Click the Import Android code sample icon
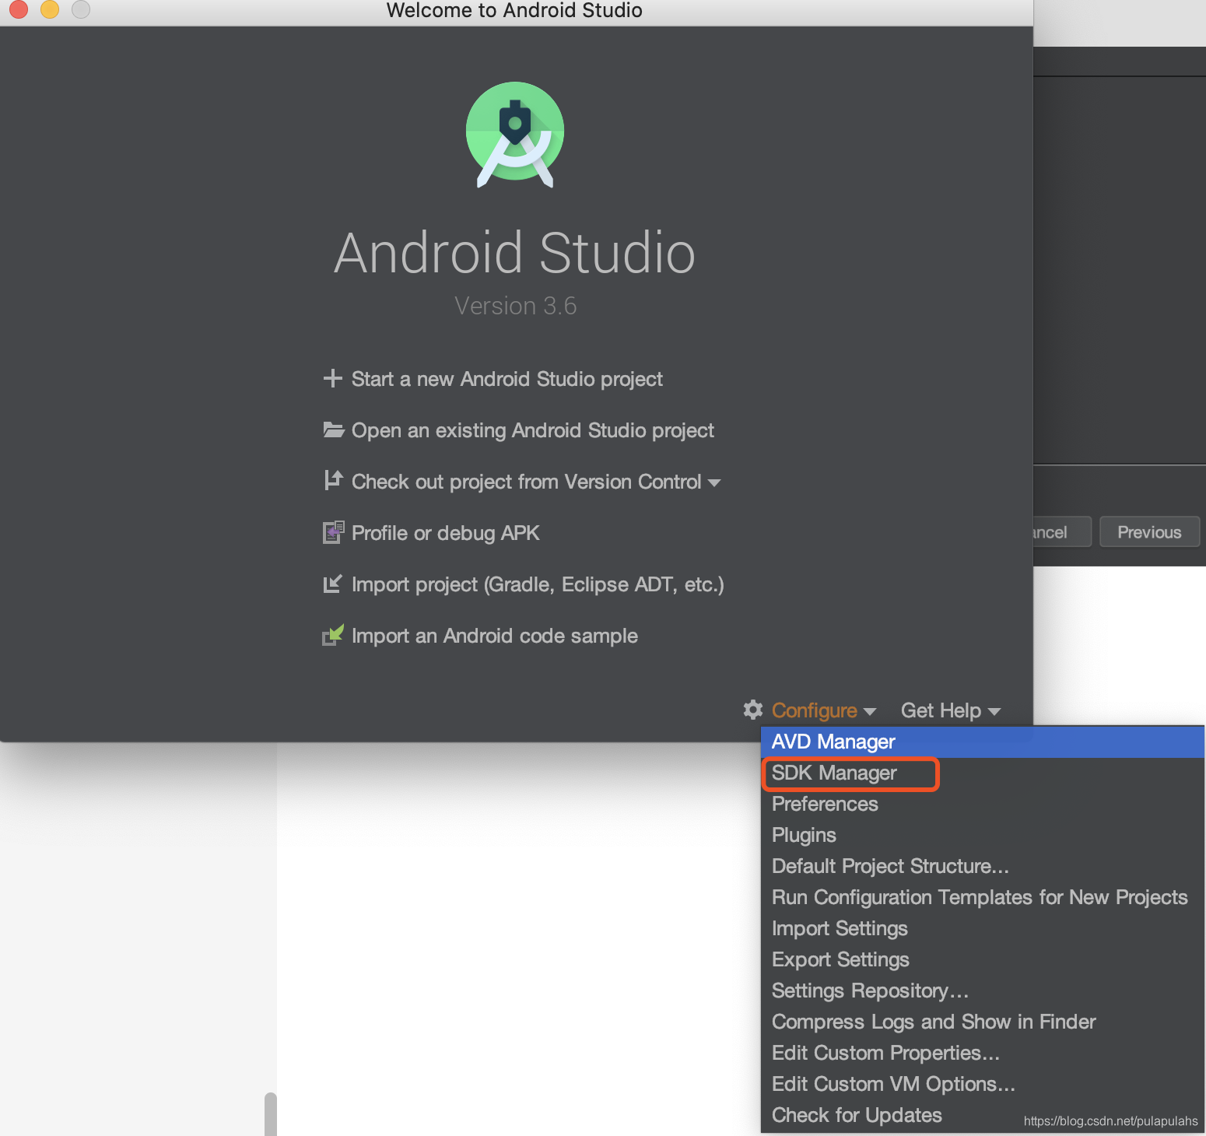This screenshot has height=1136, width=1206. click(x=333, y=635)
